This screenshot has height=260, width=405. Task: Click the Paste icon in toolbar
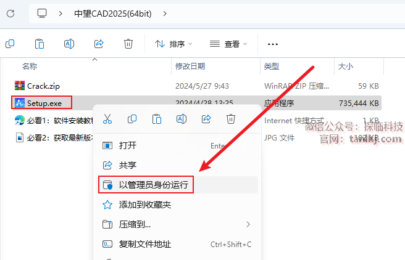pyautogui.click(x=40, y=44)
